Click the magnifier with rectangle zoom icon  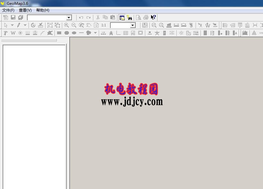click(154, 25)
